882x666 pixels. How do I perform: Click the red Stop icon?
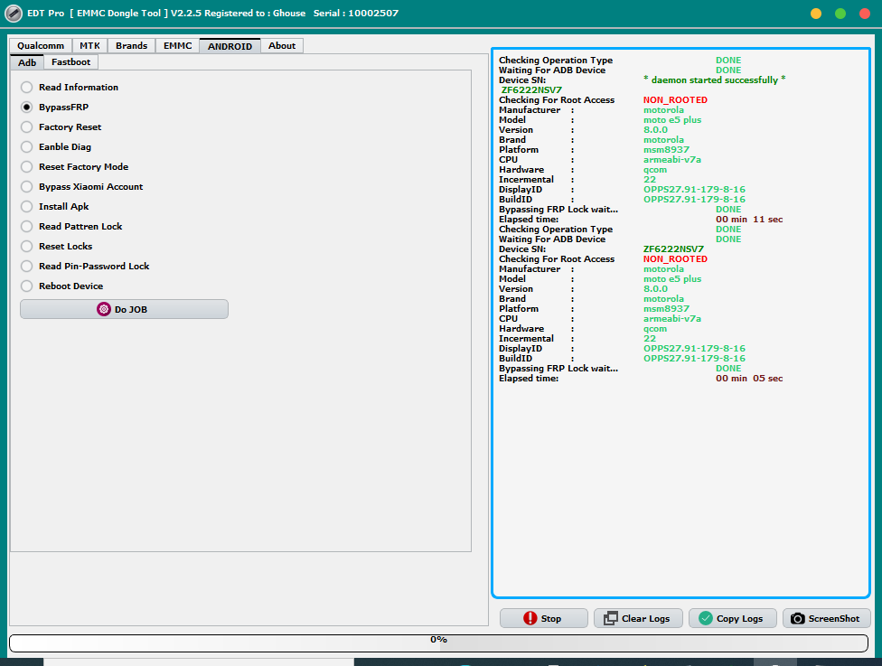[530, 619]
